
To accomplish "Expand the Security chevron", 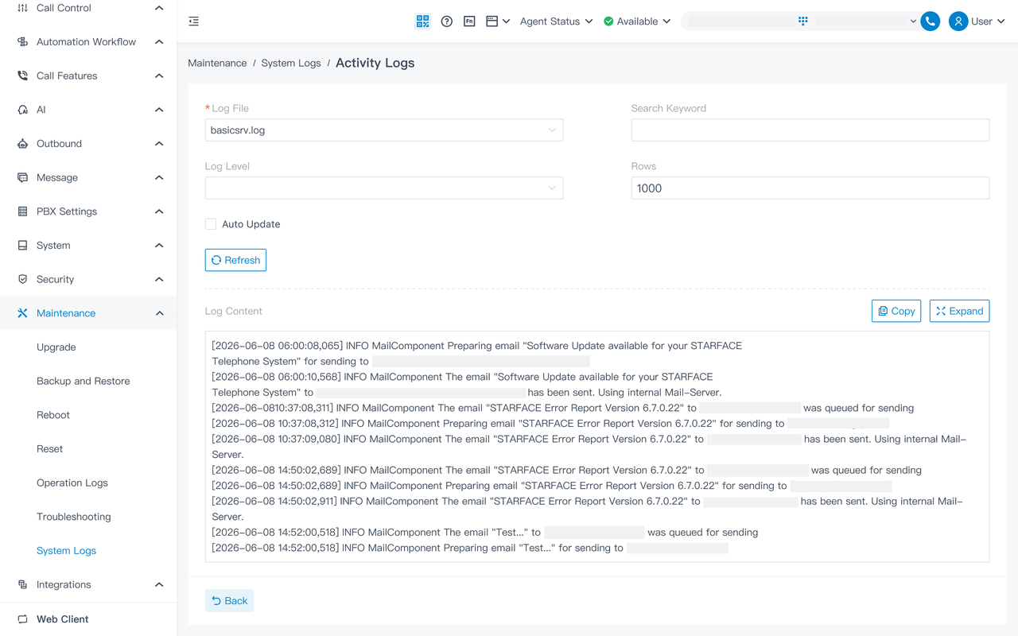I will [159, 279].
